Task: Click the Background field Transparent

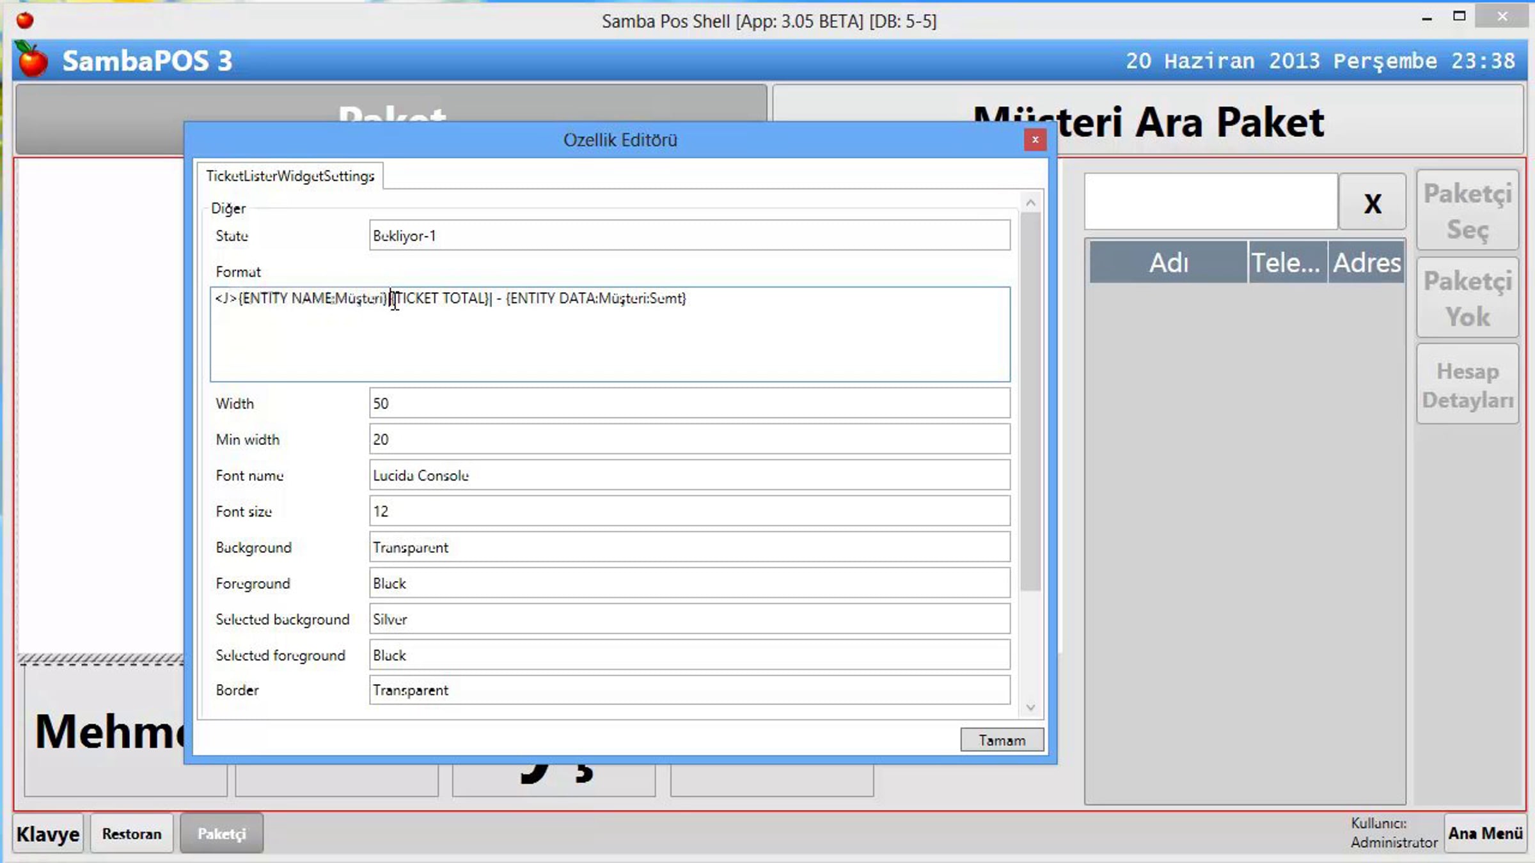Action: (689, 547)
